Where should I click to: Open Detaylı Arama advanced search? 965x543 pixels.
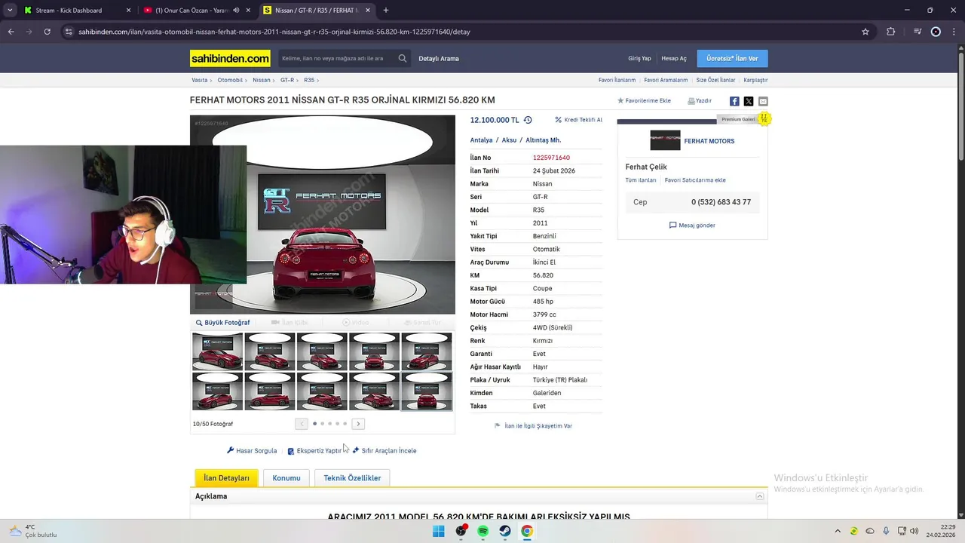439,58
